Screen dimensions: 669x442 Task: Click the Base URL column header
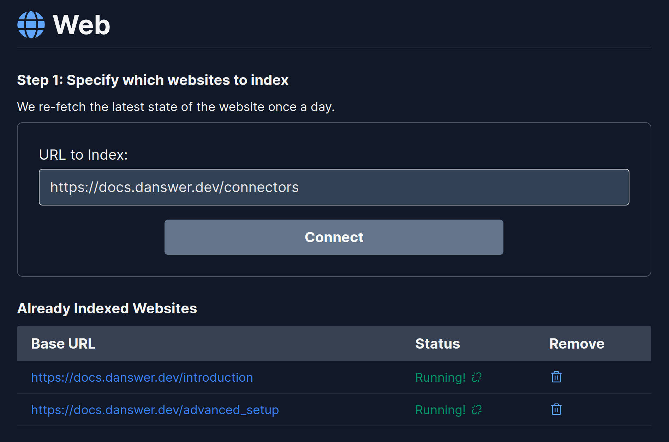point(63,344)
